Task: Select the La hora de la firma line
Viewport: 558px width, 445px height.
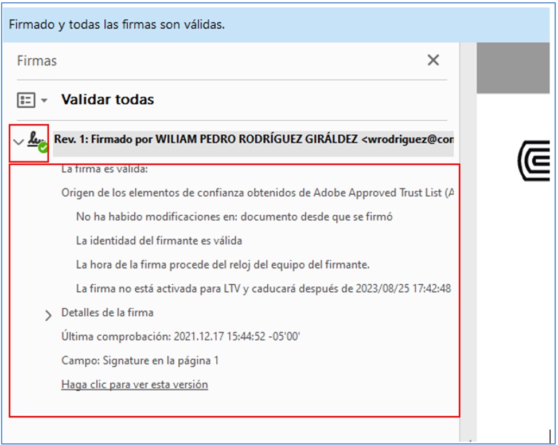Action: click(x=223, y=265)
